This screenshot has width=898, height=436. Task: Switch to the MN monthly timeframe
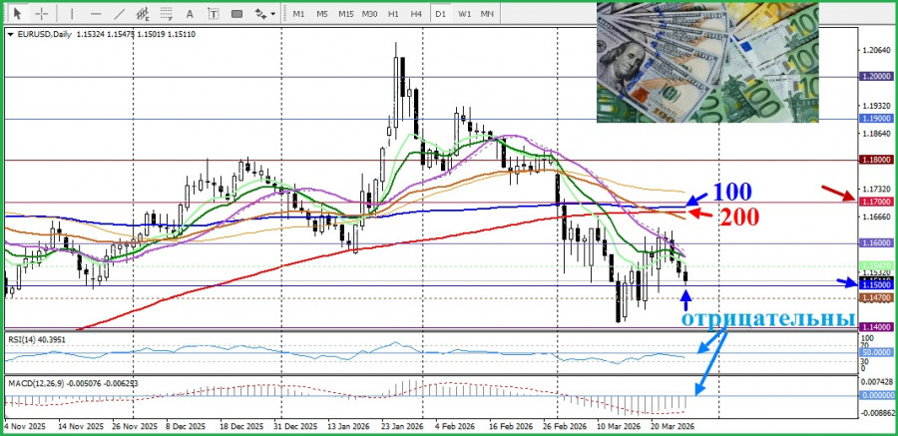(487, 14)
